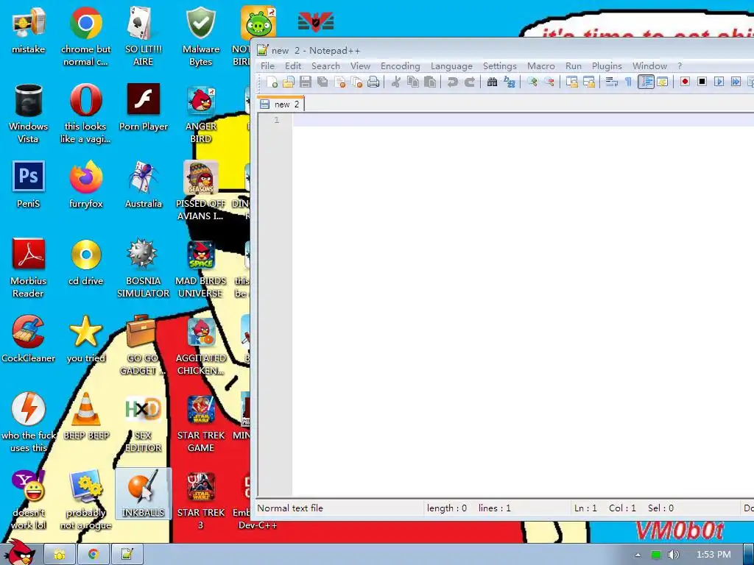Open Find with the binoculars icon

(492, 82)
